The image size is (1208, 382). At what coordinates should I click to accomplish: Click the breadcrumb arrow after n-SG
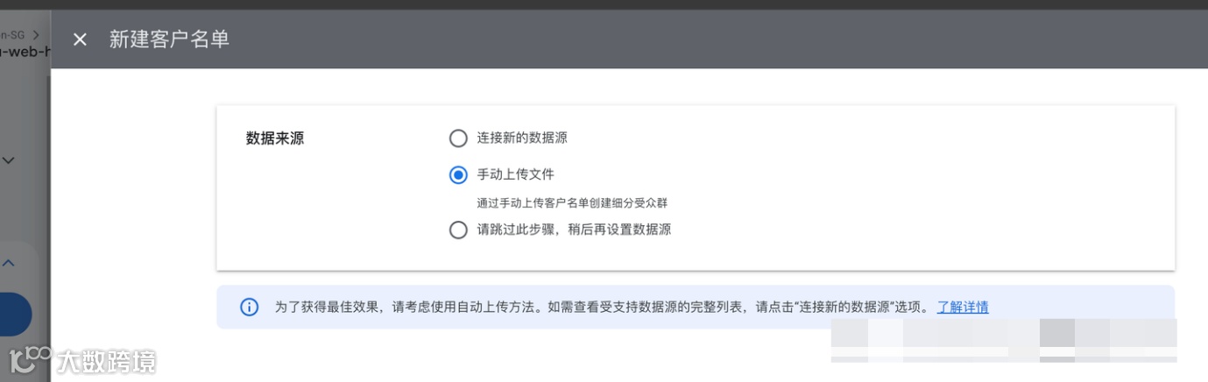pos(36,35)
